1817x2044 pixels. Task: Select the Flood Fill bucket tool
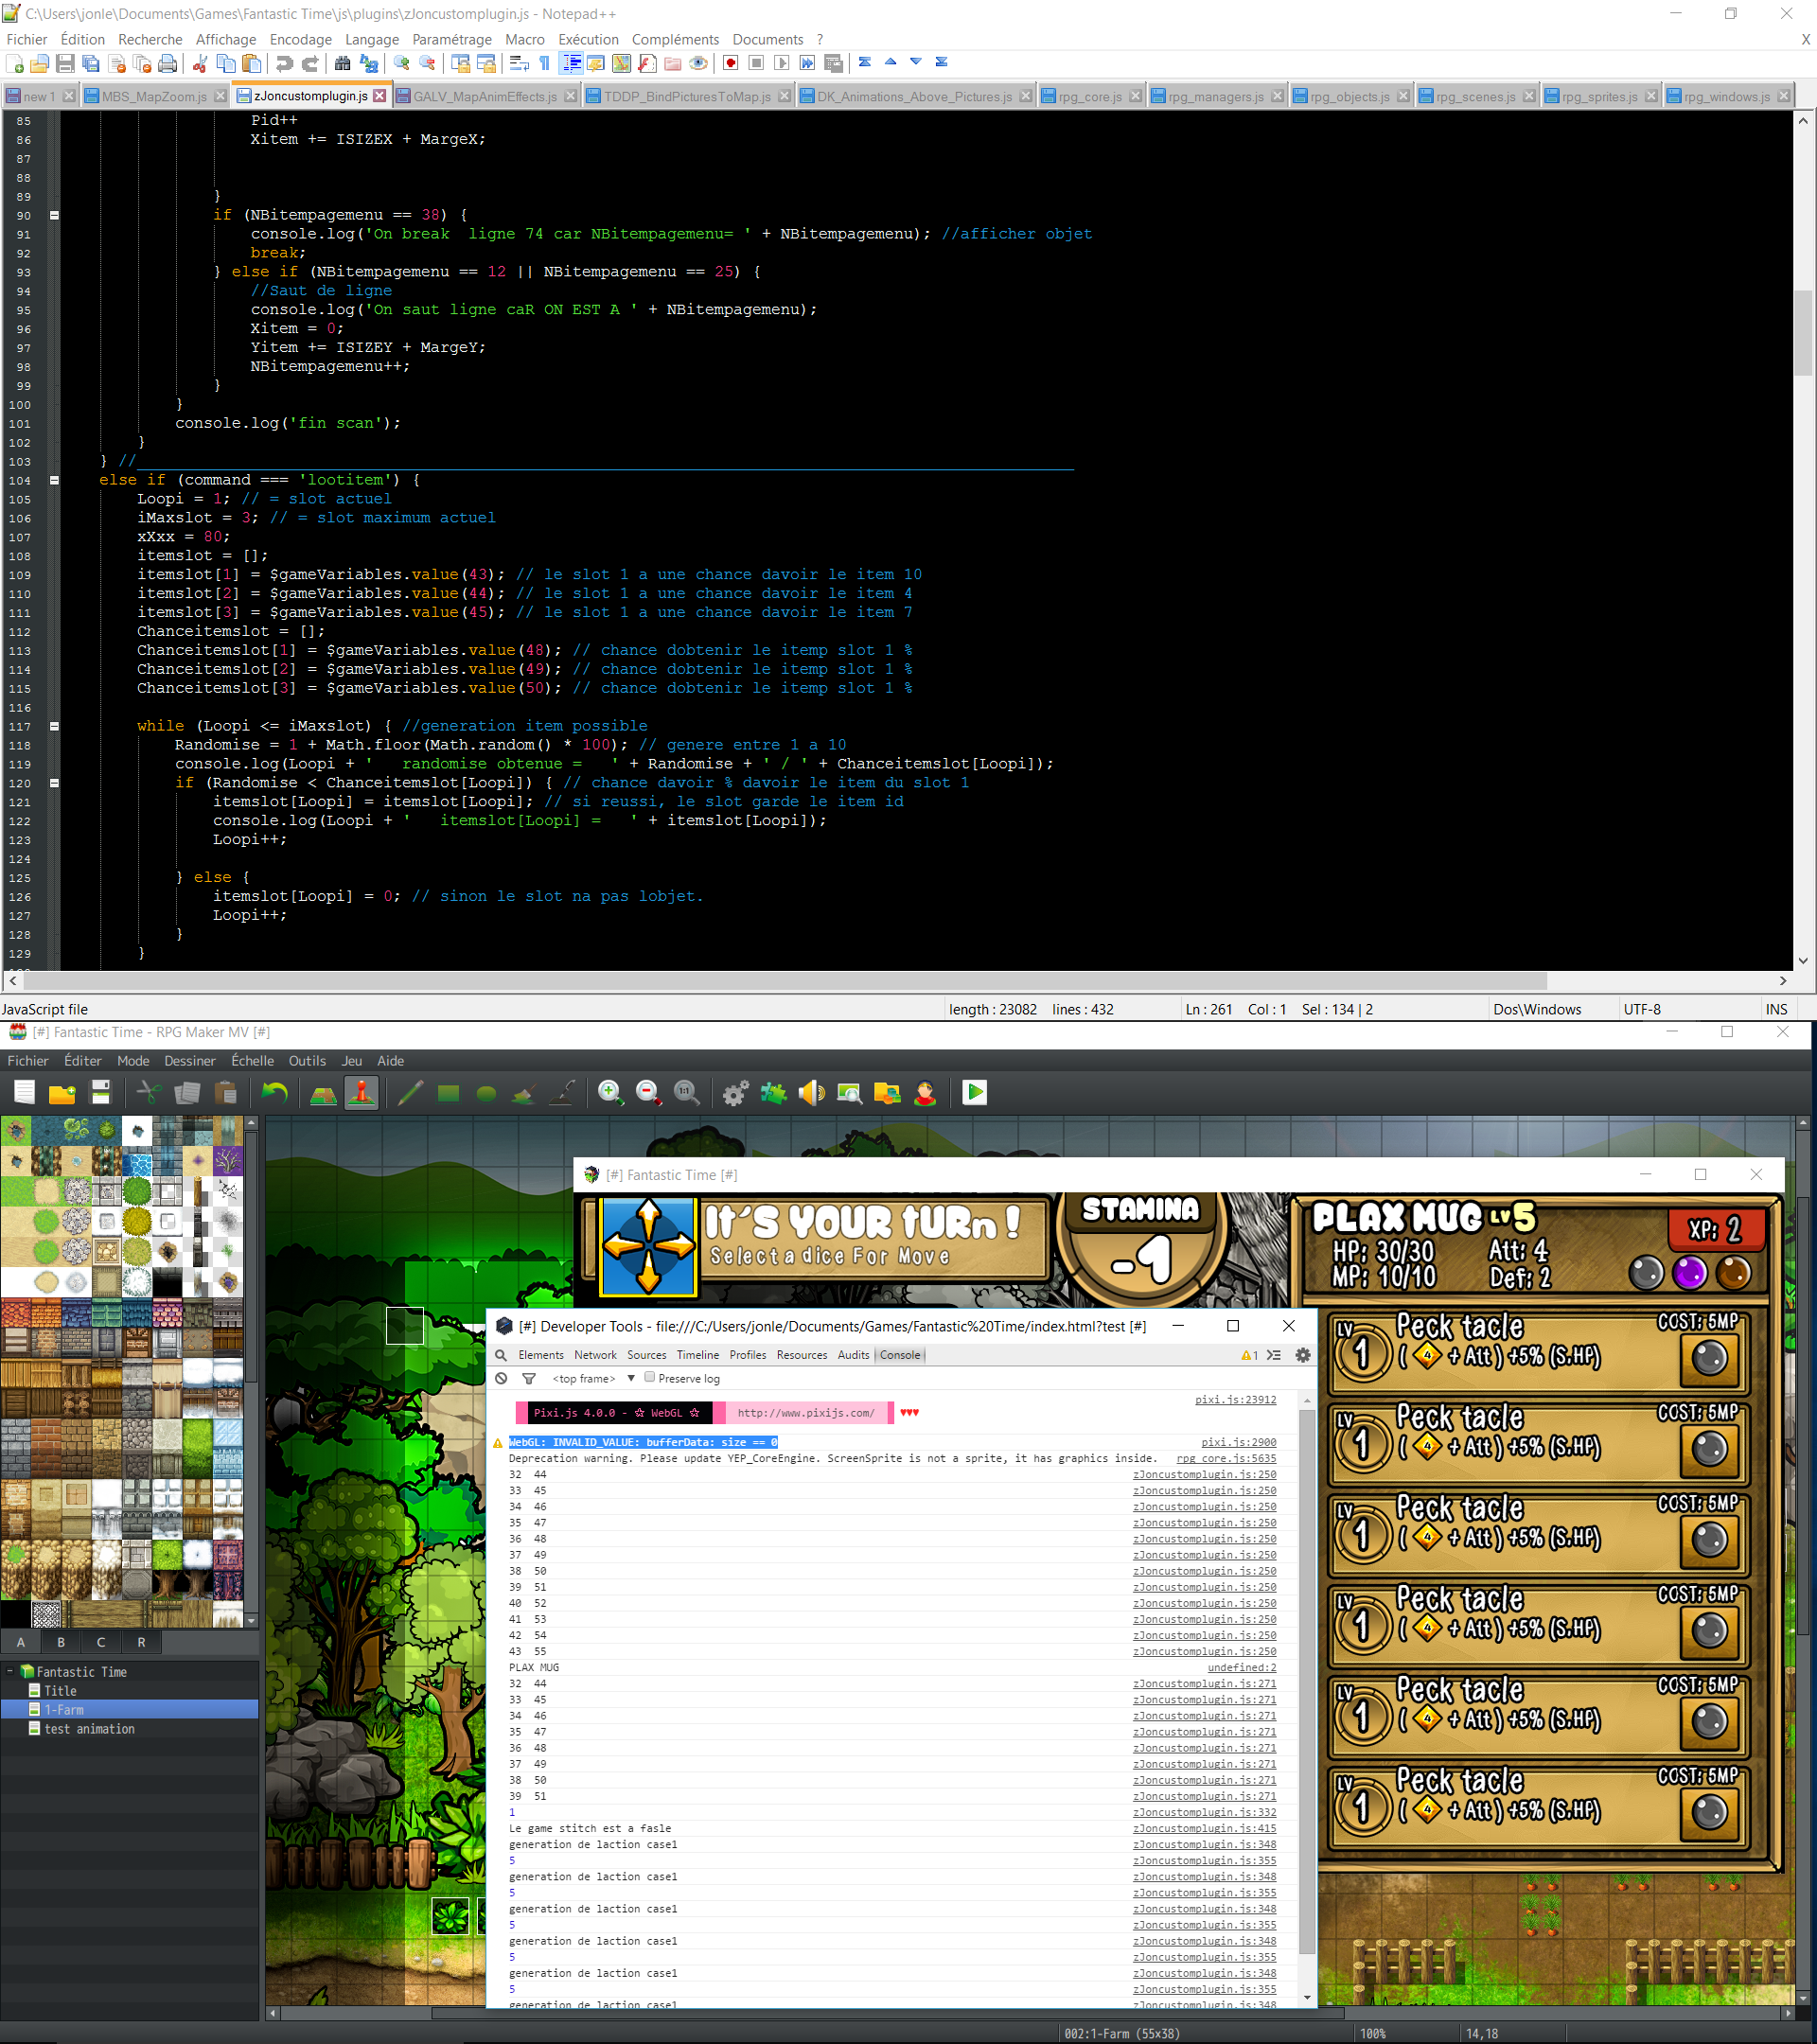(524, 1093)
